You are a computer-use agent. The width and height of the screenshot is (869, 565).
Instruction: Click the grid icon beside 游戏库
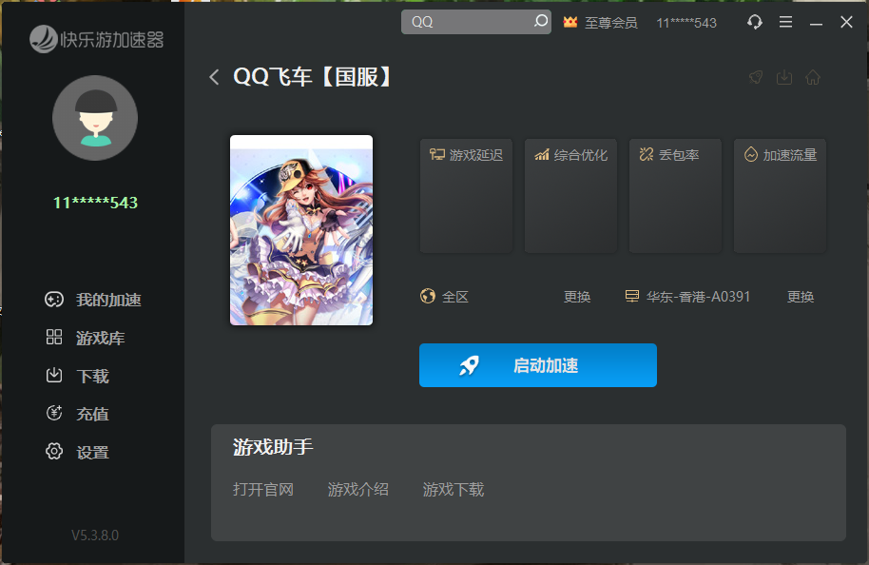point(54,337)
